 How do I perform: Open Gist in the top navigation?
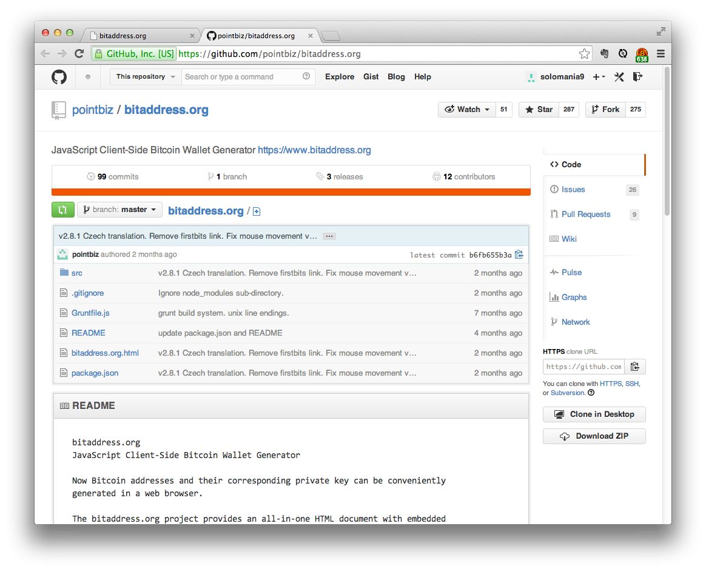pos(371,77)
